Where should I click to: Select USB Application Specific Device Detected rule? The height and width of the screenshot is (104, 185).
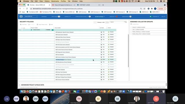(64, 32)
